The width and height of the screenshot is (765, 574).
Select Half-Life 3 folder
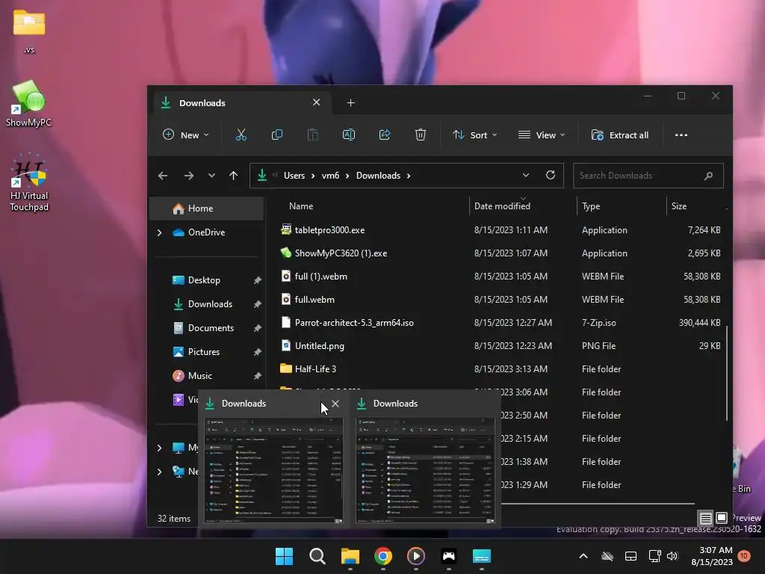(501, 369)
